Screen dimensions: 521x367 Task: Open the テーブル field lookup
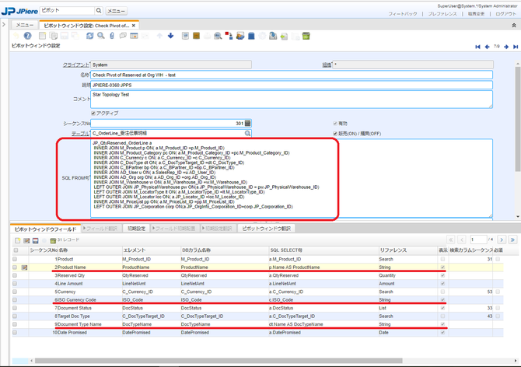click(247, 133)
